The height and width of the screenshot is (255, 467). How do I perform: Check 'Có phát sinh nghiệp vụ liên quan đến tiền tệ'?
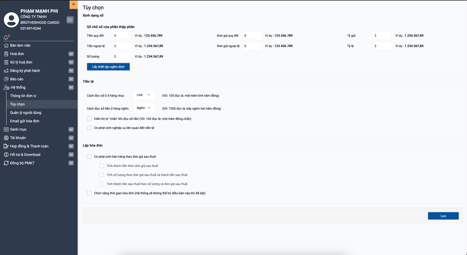click(x=89, y=128)
